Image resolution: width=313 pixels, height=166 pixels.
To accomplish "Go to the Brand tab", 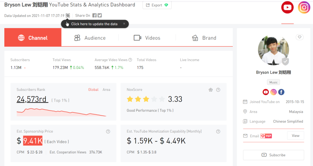I will [x=204, y=38].
